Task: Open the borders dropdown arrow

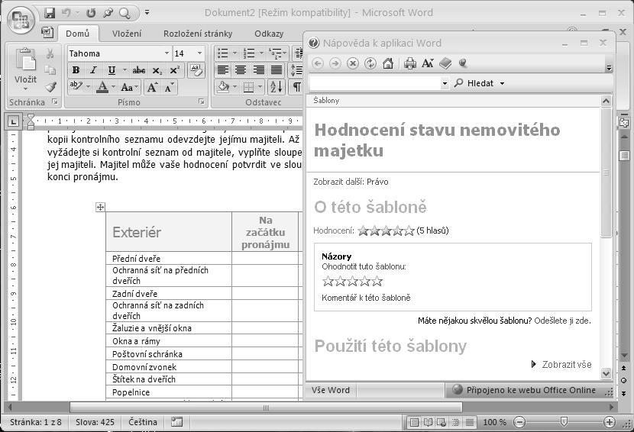Action: (x=260, y=86)
